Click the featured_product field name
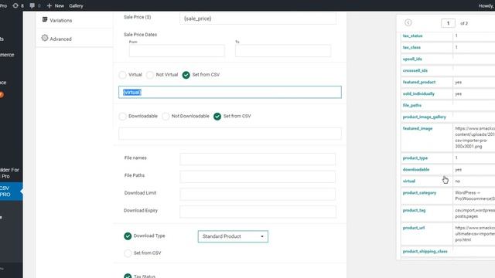Viewport: 495px width, 278px height. pyautogui.click(x=419, y=83)
